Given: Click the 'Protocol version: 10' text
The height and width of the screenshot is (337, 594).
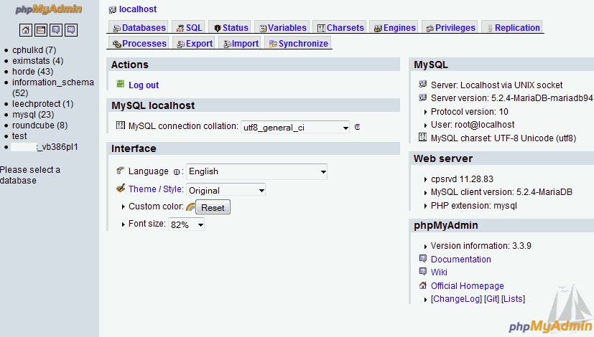Looking at the screenshot, I should tap(469, 112).
